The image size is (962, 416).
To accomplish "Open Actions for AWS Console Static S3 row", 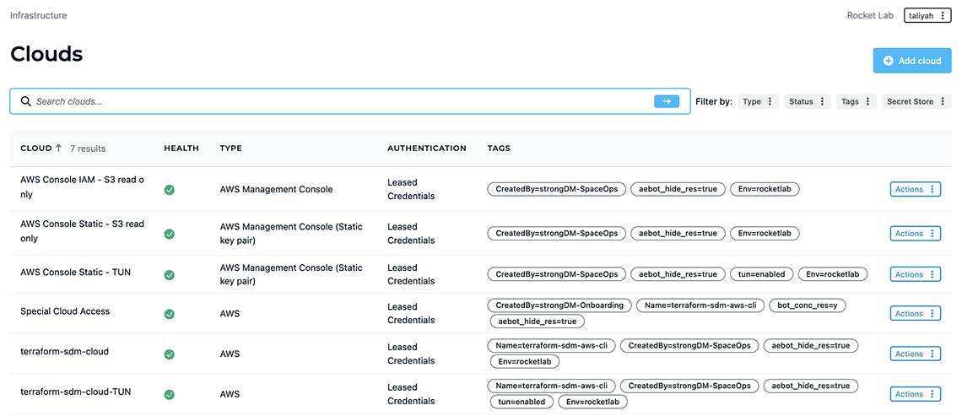I will (916, 233).
